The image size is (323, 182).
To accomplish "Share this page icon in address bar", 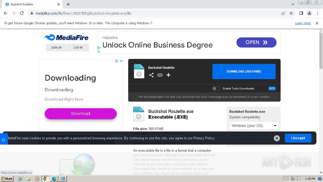I will [x=283, y=13].
